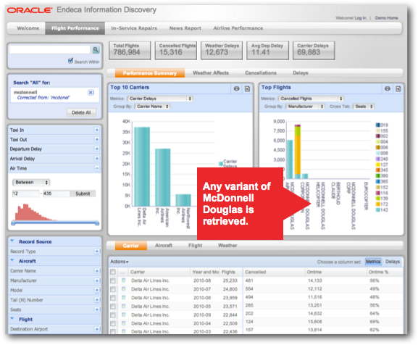Open record details for 2010-09 row
The image size is (418, 345).
[x=124, y=315]
